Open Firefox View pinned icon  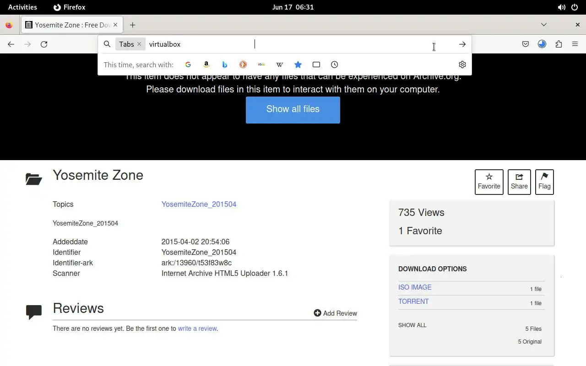pos(9,25)
